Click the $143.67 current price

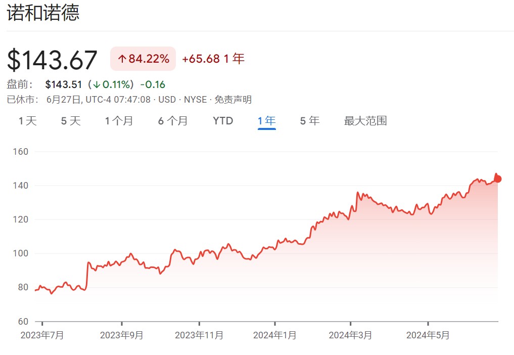click(52, 60)
